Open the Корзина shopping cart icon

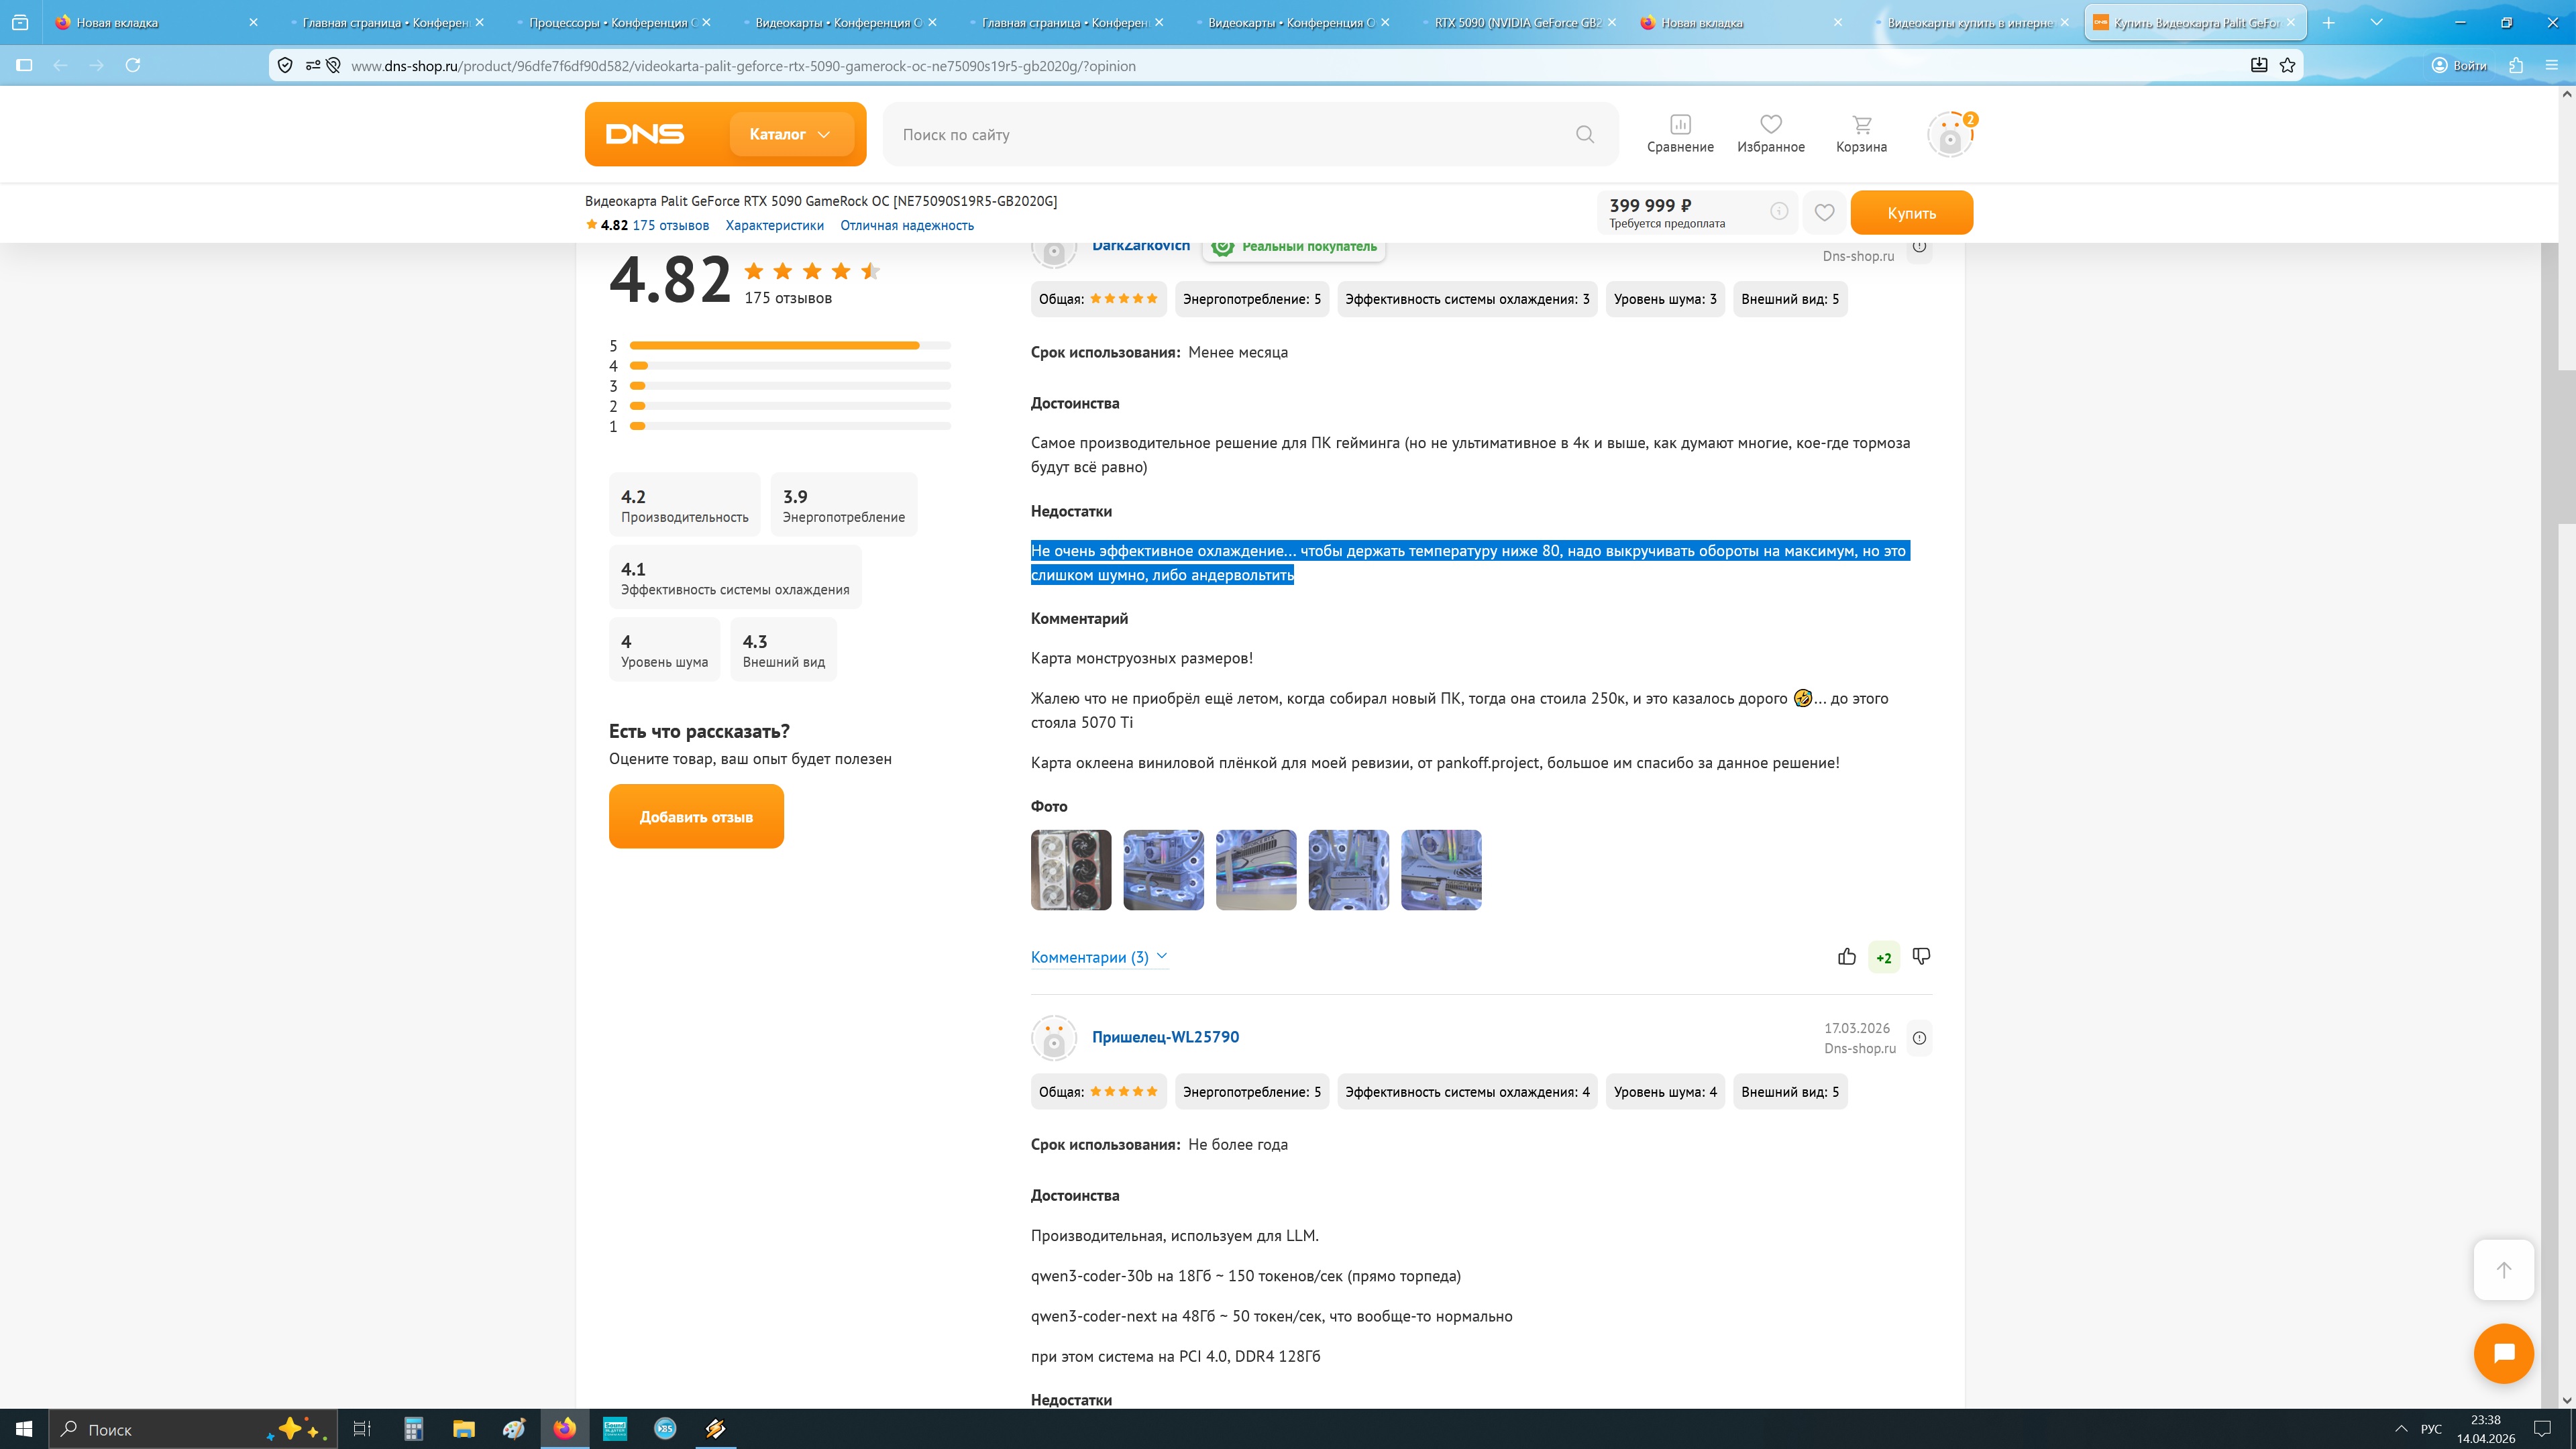click(x=1861, y=125)
